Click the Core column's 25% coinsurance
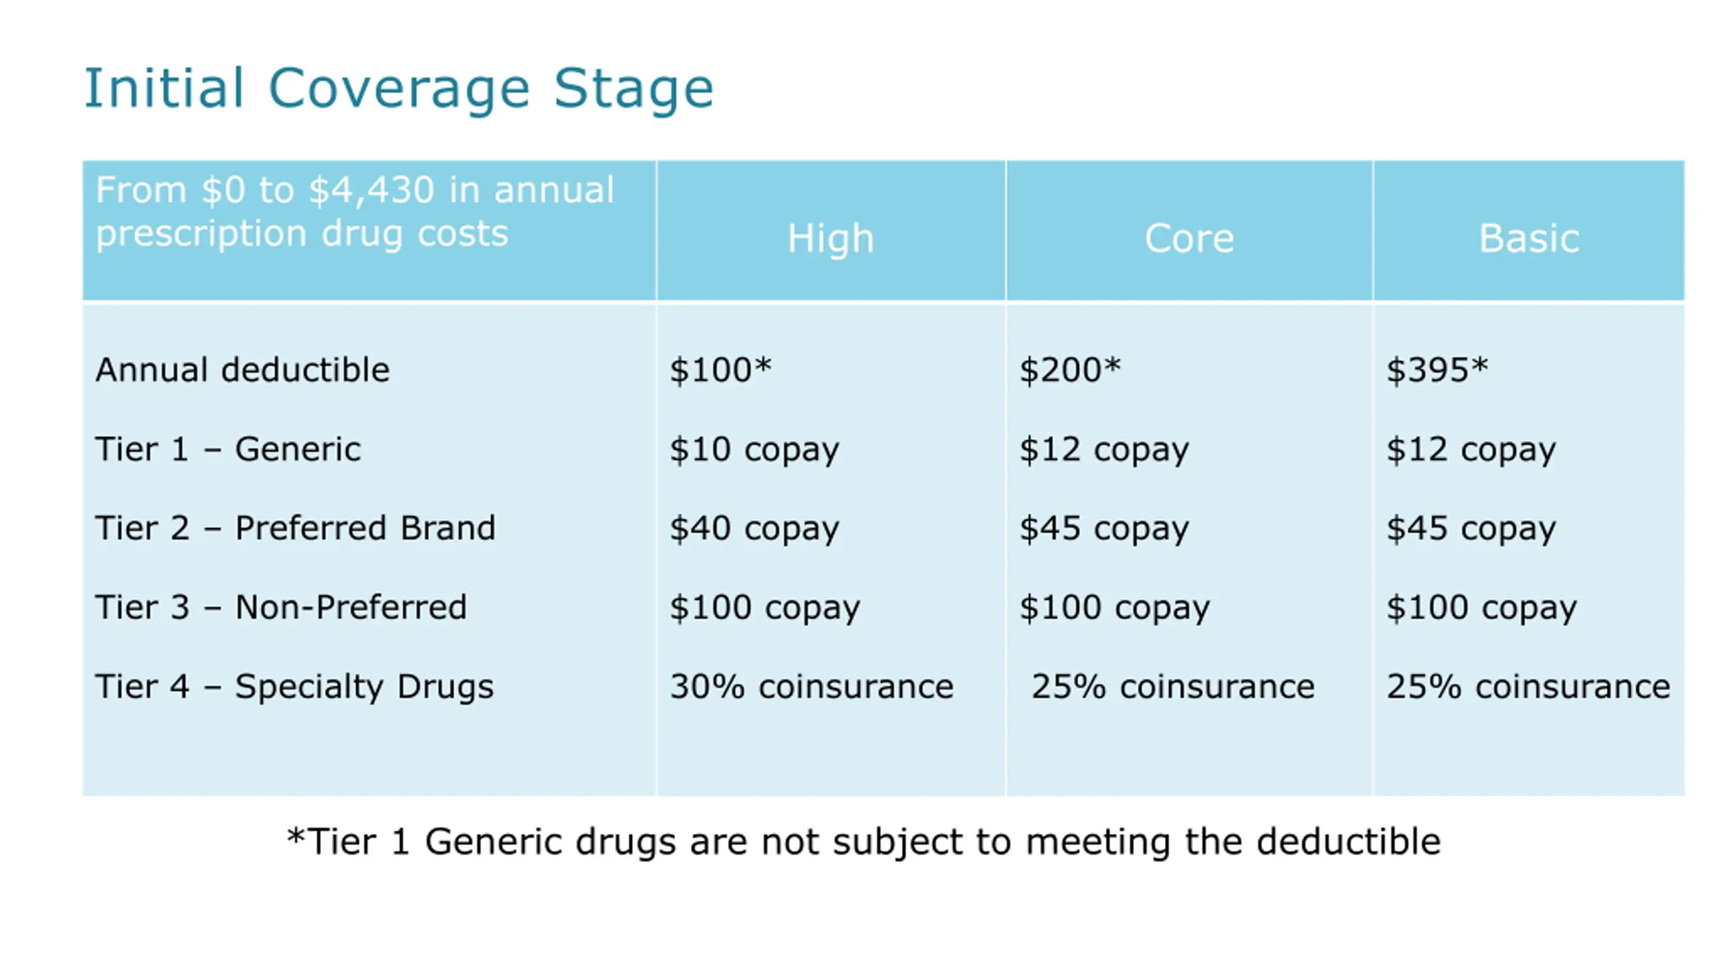This screenshot has height=971, width=1727. pos(1173,686)
